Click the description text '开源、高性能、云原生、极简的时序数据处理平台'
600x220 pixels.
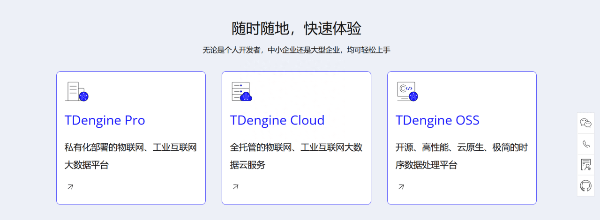(x=461, y=156)
